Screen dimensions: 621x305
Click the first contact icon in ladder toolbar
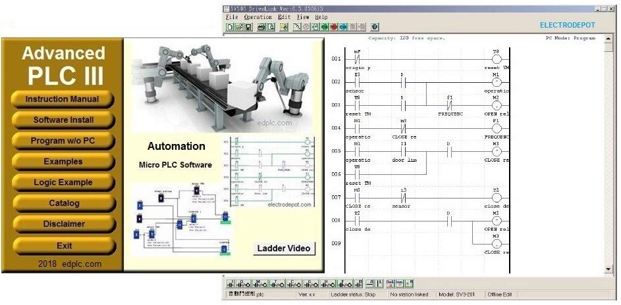(x=231, y=284)
